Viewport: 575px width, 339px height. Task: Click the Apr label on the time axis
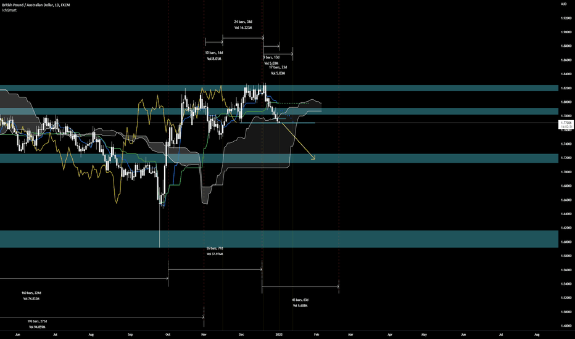[x=390, y=335]
